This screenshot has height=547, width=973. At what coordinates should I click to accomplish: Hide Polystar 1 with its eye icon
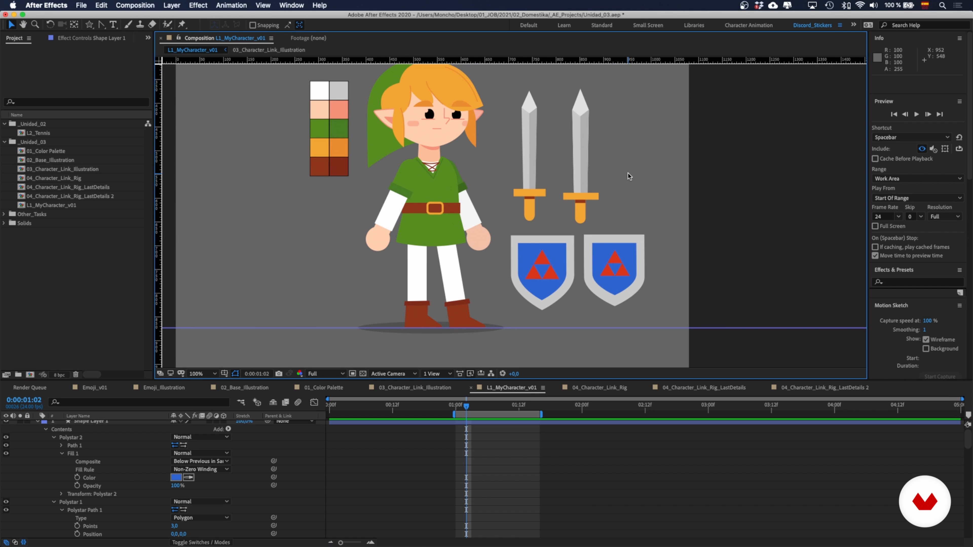click(x=6, y=502)
